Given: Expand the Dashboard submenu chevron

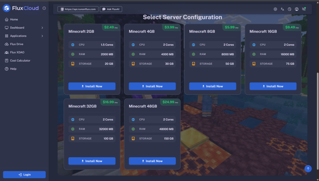Looking at the screenshot, I should [x=42, y=28].
